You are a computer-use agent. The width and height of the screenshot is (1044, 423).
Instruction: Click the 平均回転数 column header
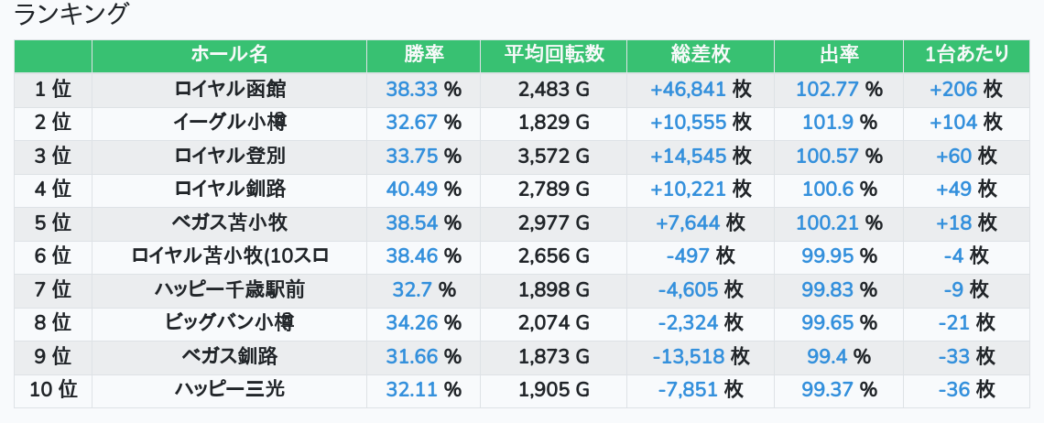point(553,55)
